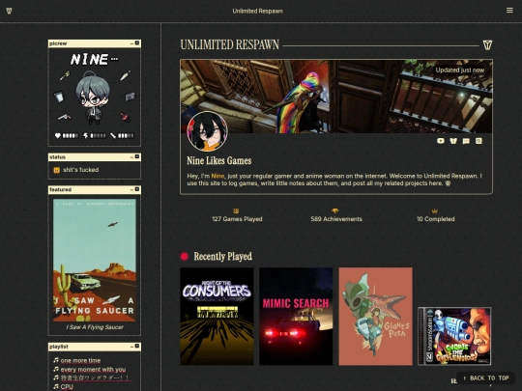The image size is (522, 391).
Task: Click the Completed crown icon
Action: coord(434,210)
